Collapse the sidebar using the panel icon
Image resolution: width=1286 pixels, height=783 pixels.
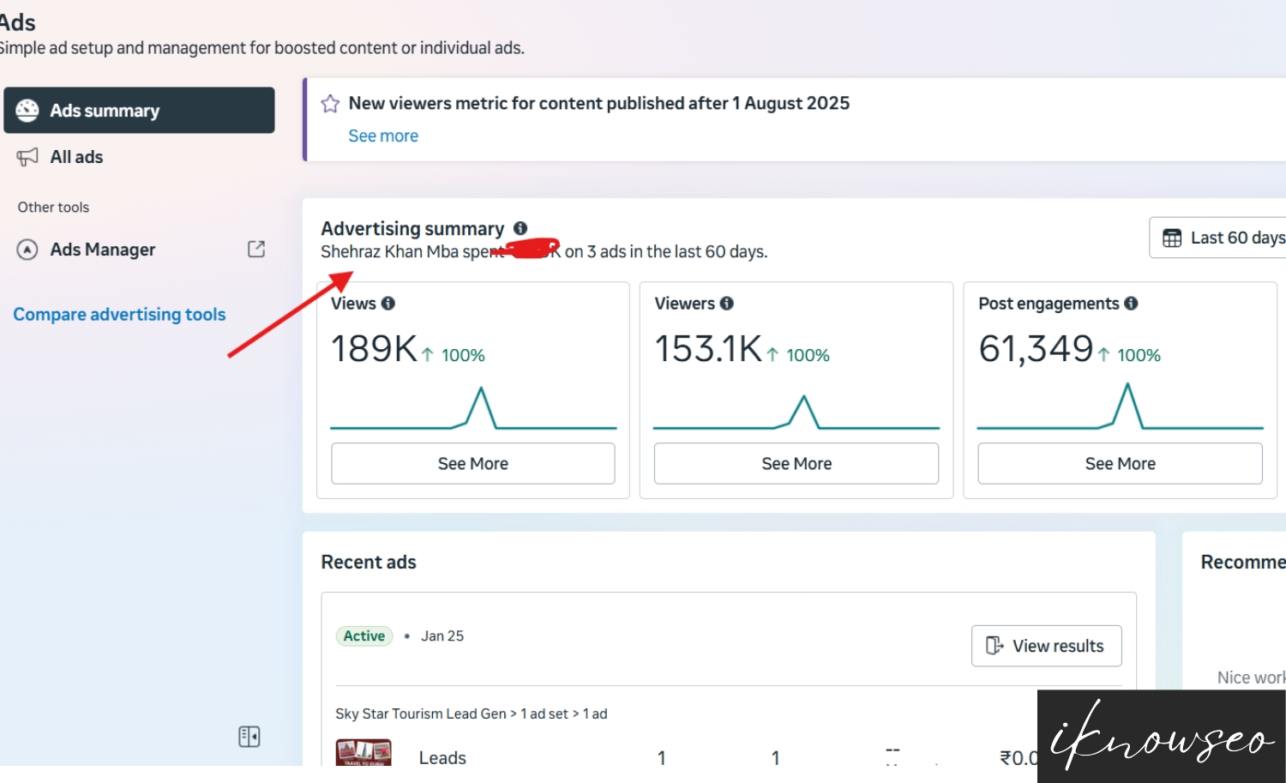[249, 736]
